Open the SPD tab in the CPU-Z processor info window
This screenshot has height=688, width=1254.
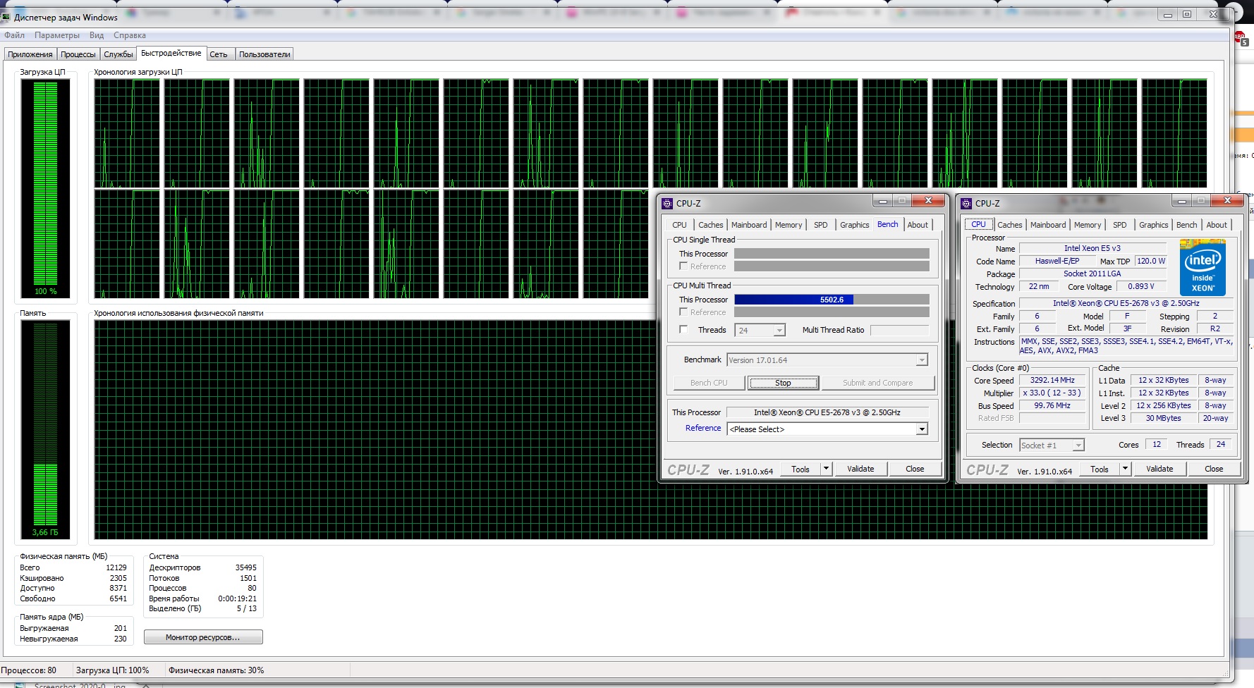point(1119,225)
